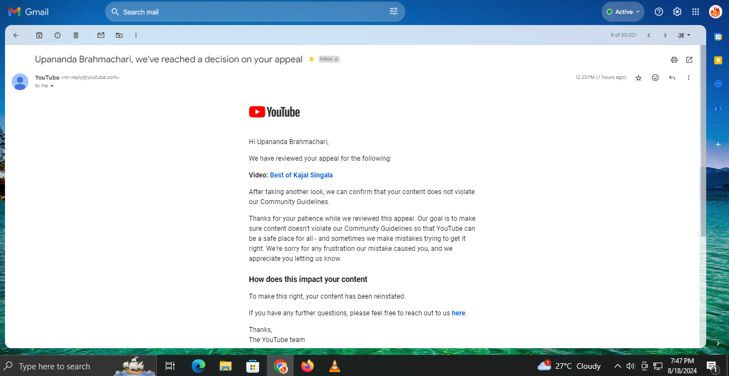The image size is (729, 376).
Task: Show recipient details next to 'to me'
Action: click(52, 86)
